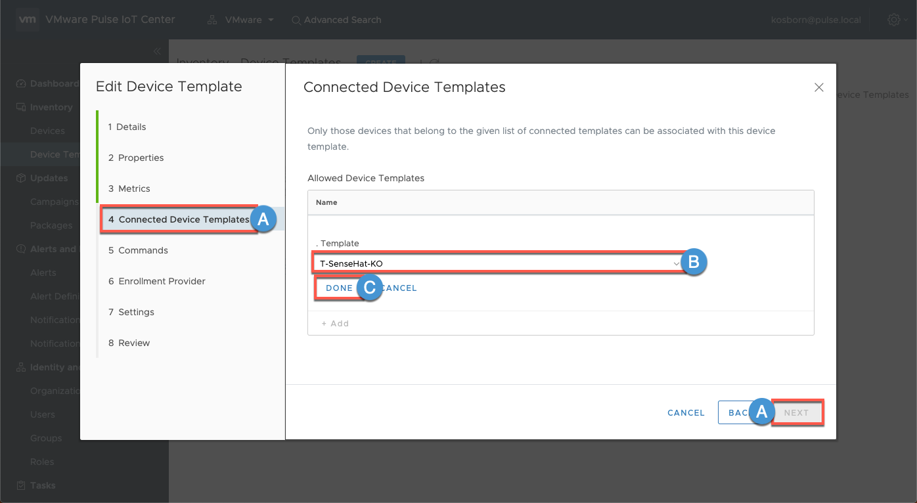Click the Dashboard sidebar icon

[21, 83]
